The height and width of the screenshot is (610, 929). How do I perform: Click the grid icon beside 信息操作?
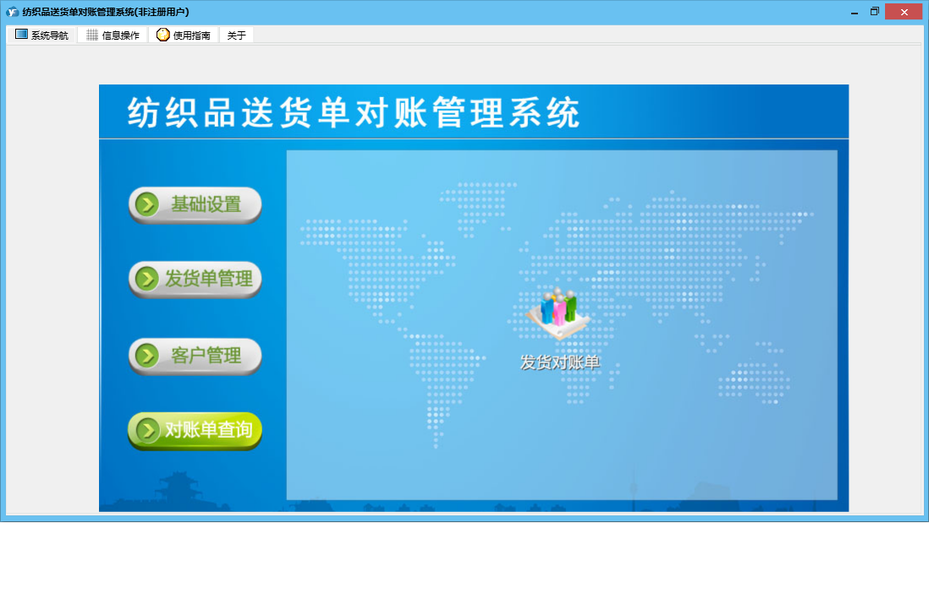coord(92,35)
